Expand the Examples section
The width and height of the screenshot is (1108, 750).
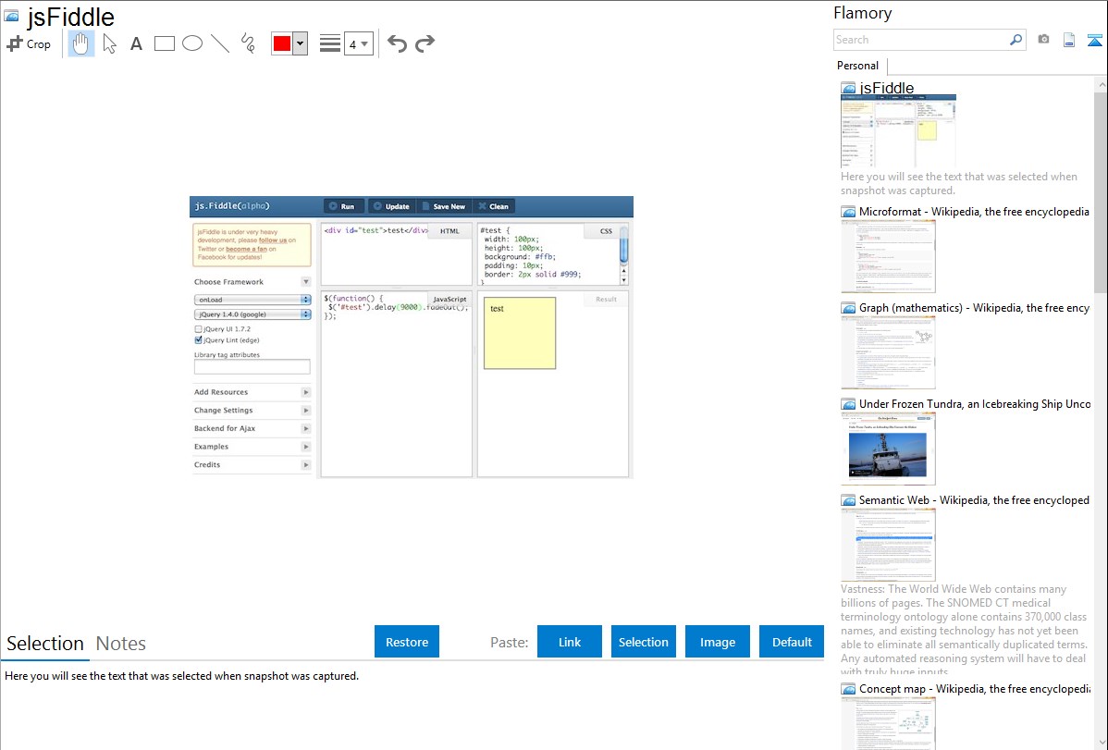tap(306, 447)
